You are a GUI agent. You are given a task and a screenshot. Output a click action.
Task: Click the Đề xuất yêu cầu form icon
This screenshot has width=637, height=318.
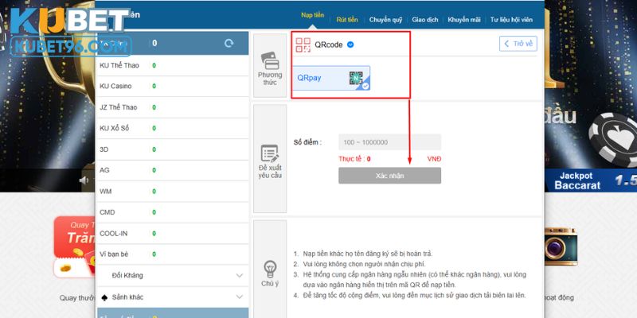coord(270,153)
